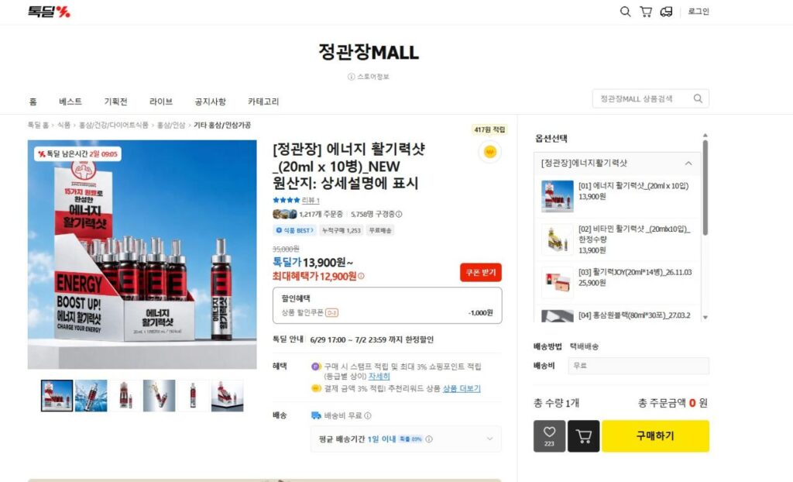Select third product thumbnail
The height and width of the screenshot is (482, 793).
point(125,395)
